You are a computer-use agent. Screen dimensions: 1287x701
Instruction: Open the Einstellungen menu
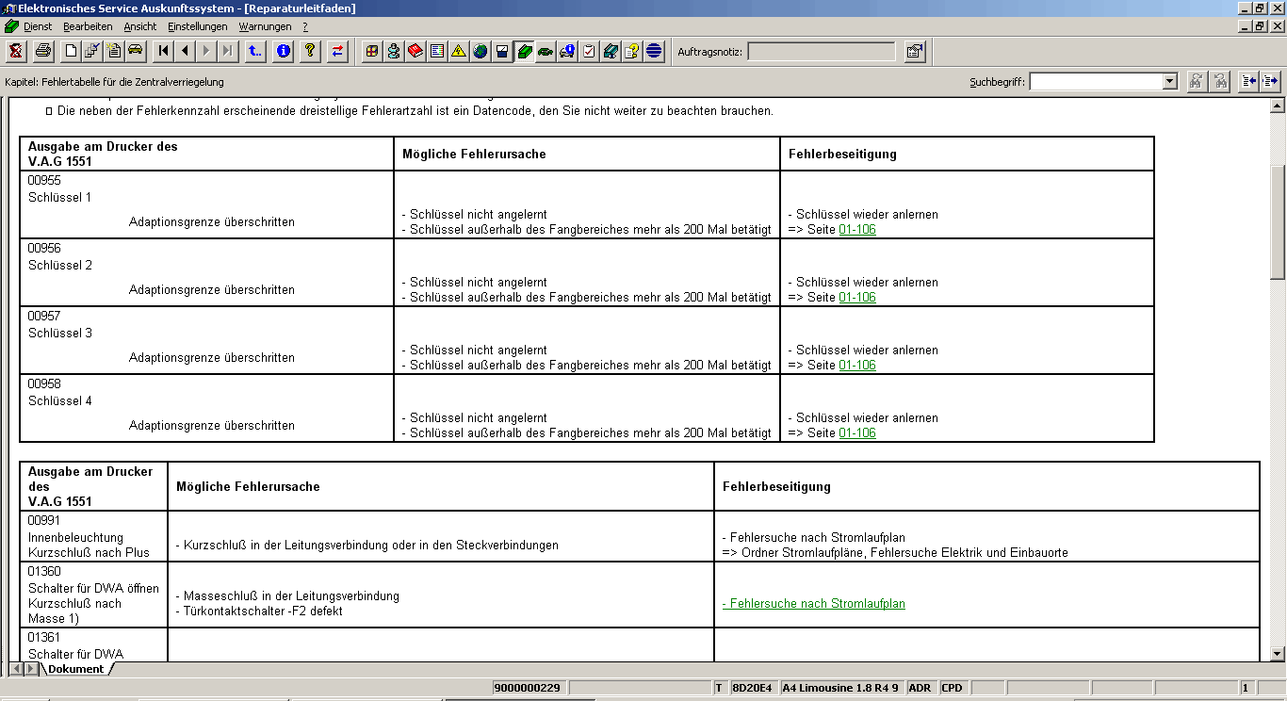[x=197, y=26]
